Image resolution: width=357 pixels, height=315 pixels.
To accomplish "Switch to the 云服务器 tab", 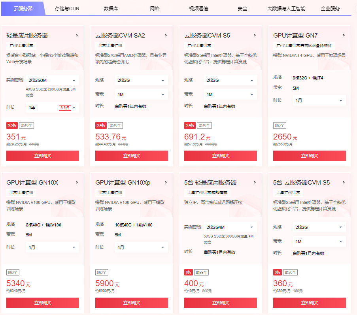I will click(x=23, y=9).
